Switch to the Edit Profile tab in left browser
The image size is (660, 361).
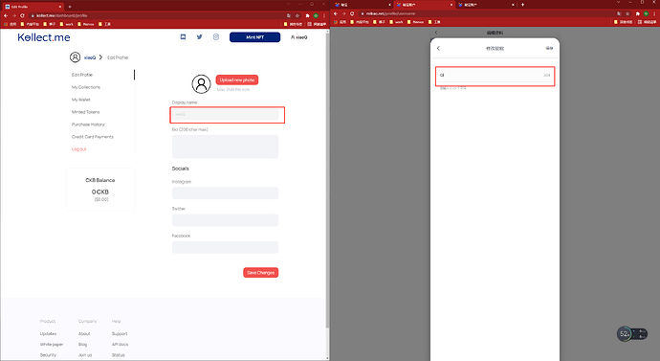(33, 7)
